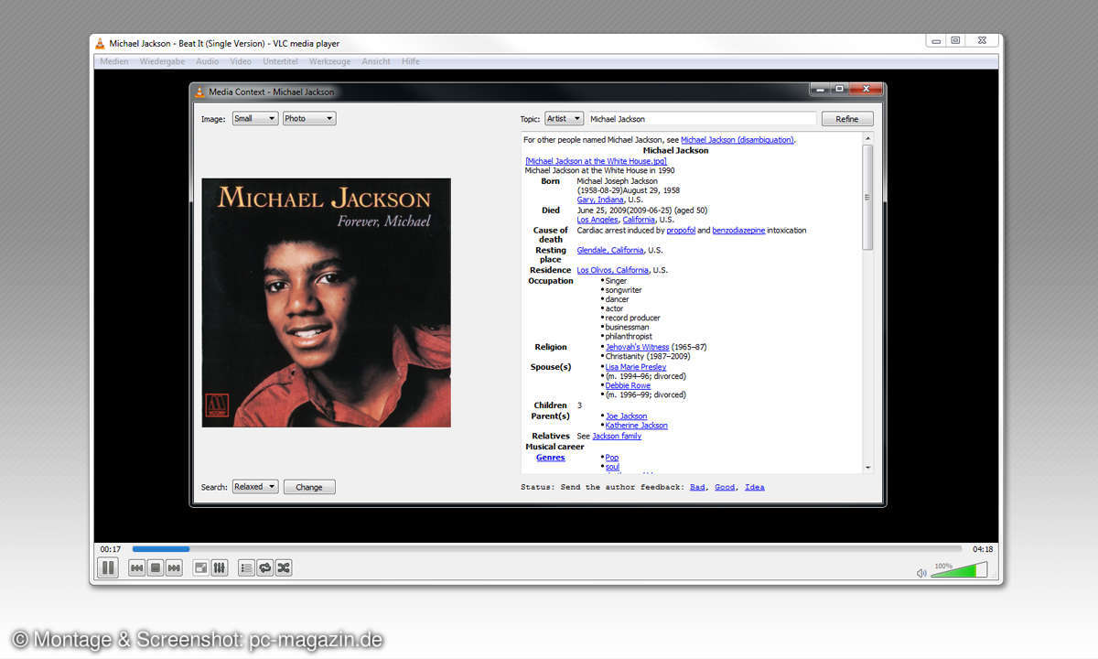This screenshot has width=1098, height=659.
Task: Click the scrollbar up arrow in article pane
Action: (868, 137)
